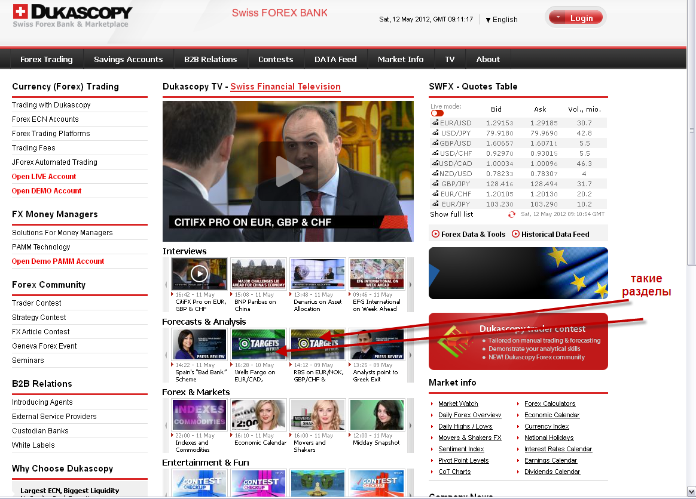Click the EUR/CHF chart icon
The height and width of the screenshot is (499, 696).
[x=435, y=193]
